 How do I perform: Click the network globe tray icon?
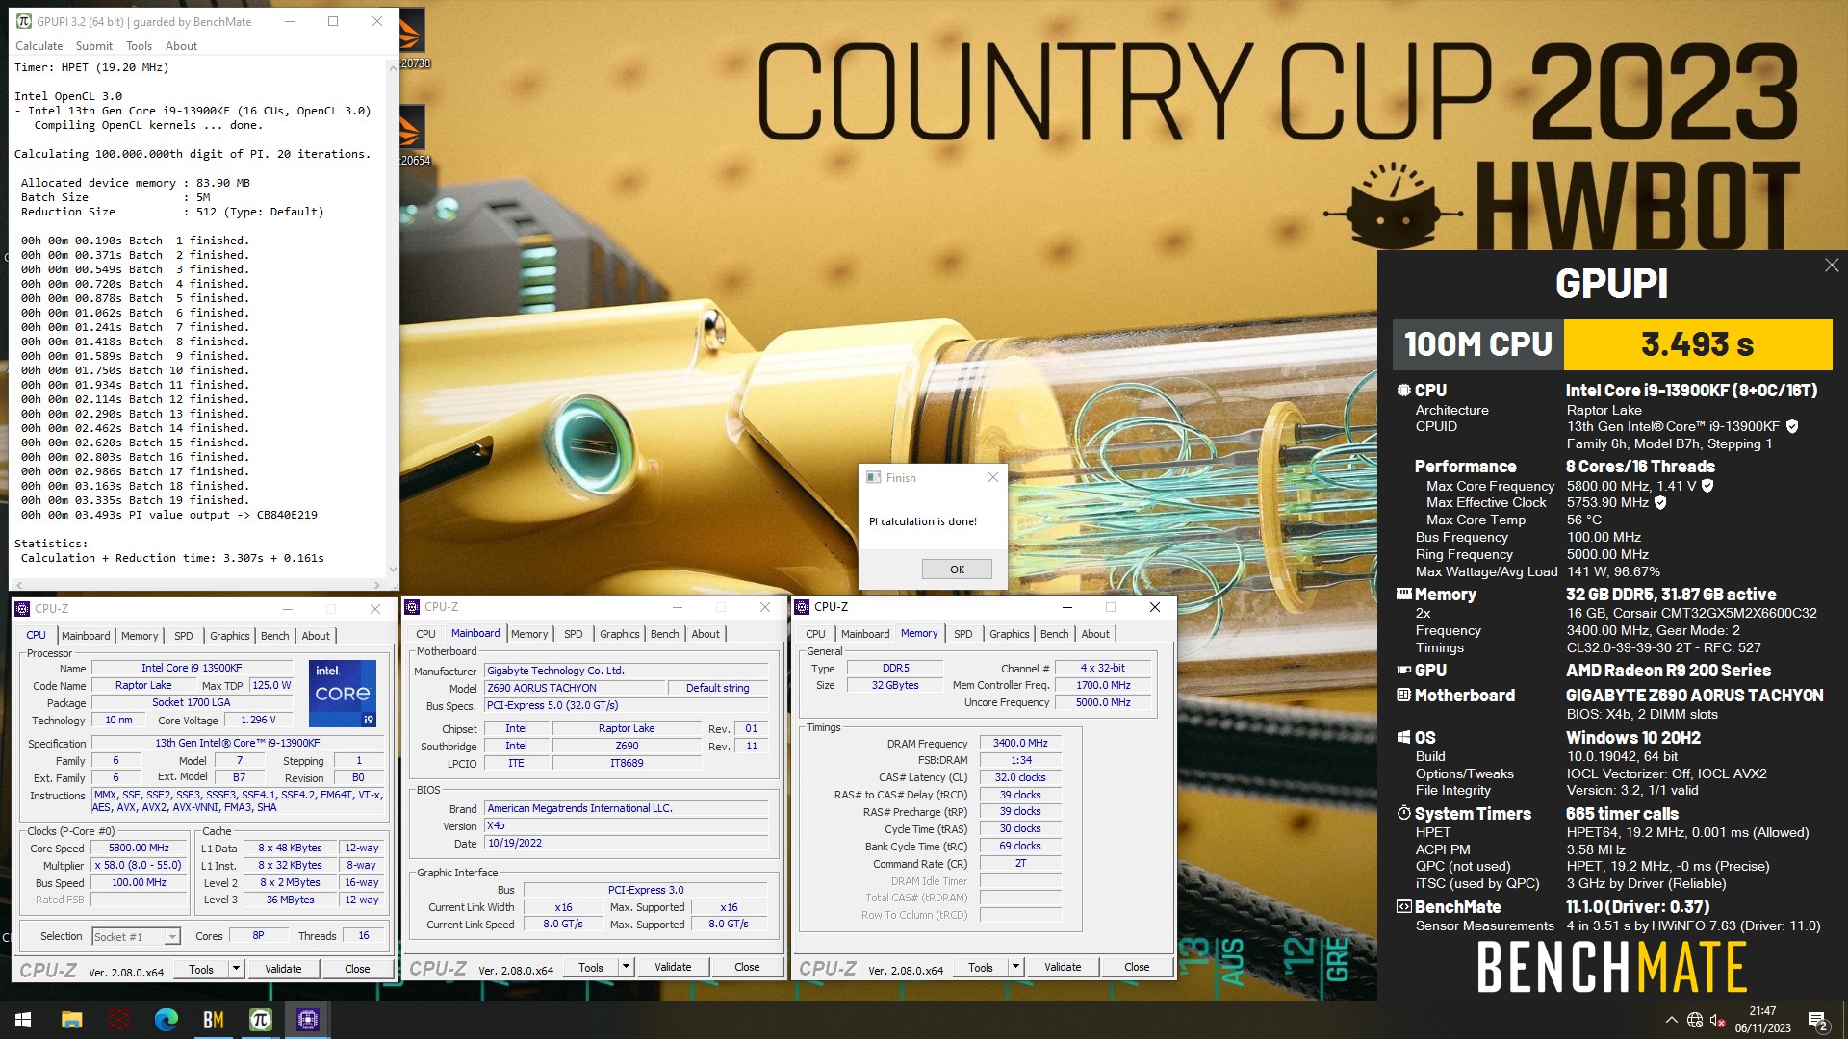(1695, 1021)
